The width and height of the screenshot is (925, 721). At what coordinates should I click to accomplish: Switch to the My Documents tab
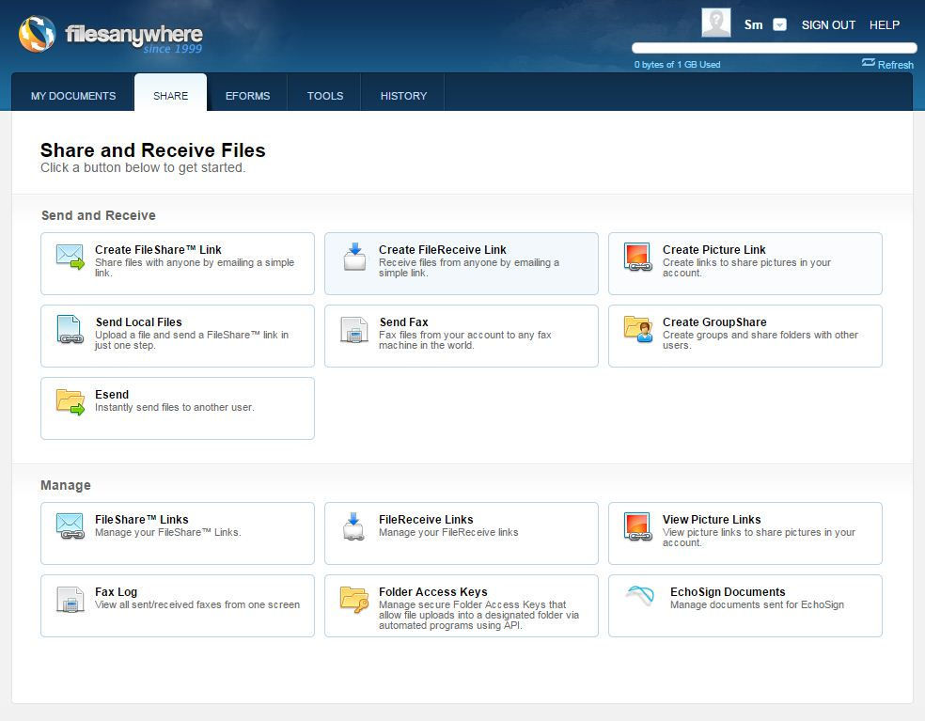click(x=73, y=96)
